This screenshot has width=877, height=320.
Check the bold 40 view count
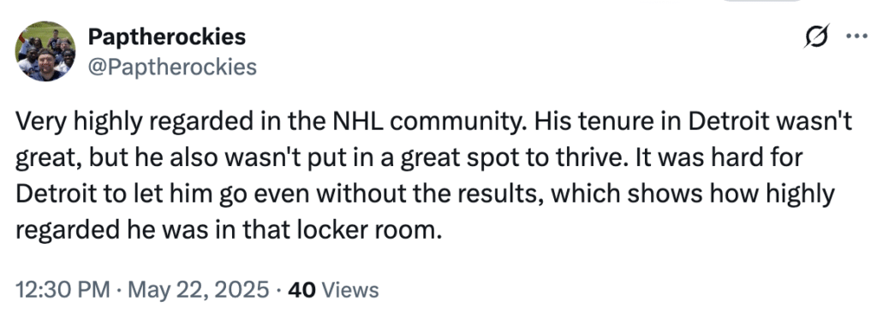click(x=301, y=290)
